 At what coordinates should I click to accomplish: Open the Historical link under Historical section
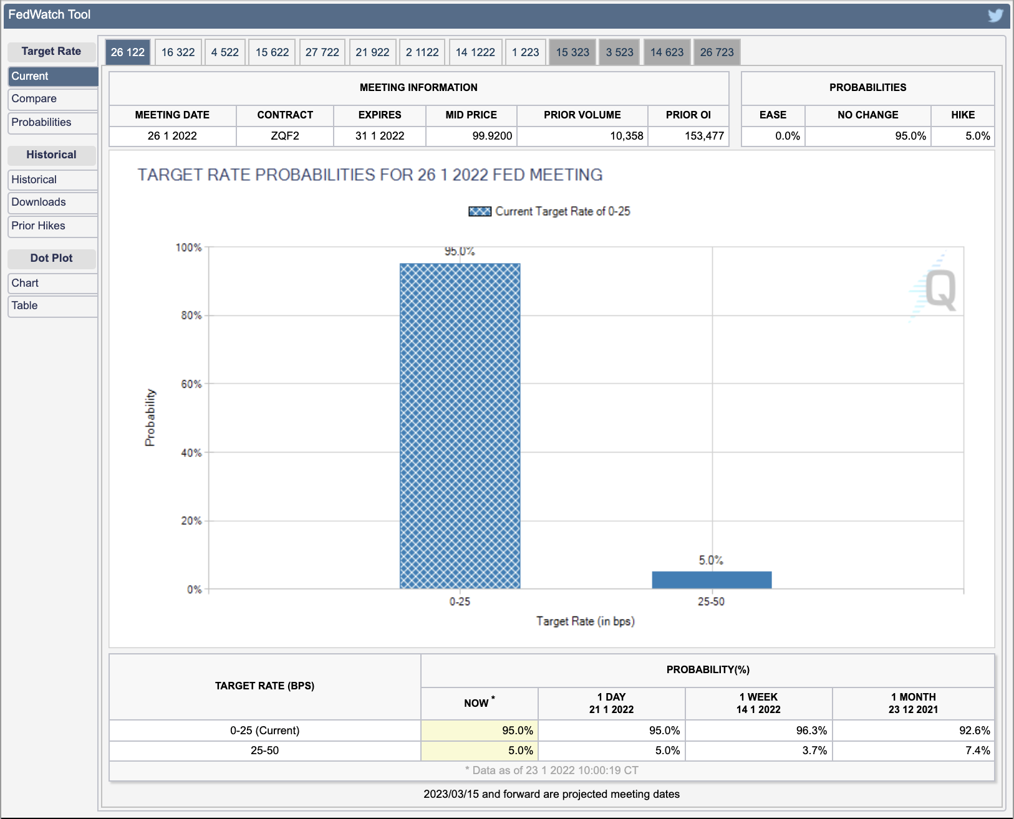tap(53, 180)
